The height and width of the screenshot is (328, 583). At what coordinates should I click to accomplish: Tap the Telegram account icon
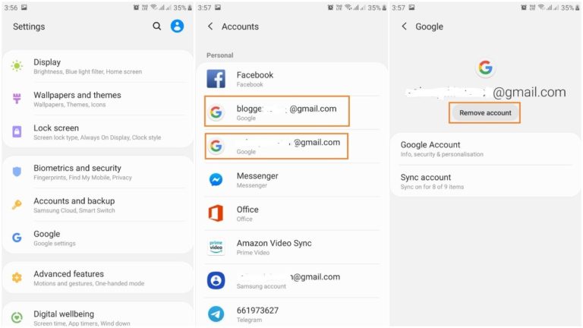point(216,314)
